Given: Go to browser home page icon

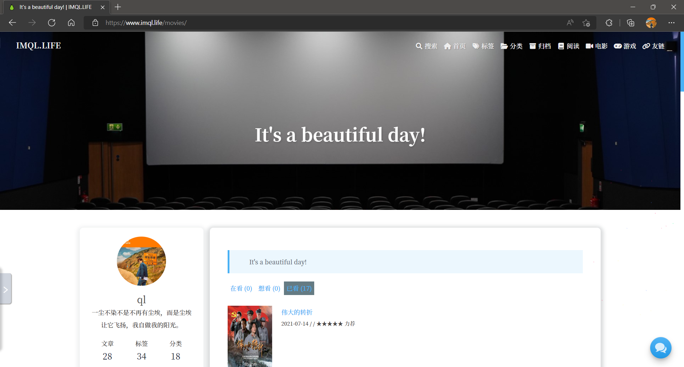Looking at the screenshot, I should [71, 23].
